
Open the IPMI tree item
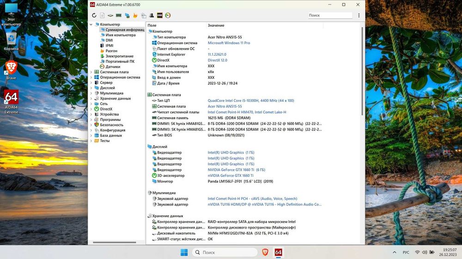[x=109, y=46]
